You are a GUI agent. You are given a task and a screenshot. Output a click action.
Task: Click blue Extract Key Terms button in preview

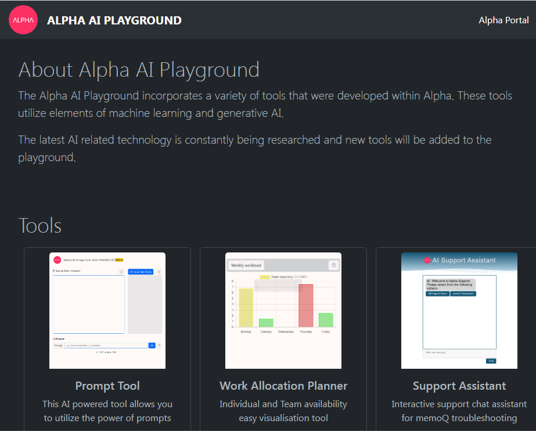tap(141, 272)
